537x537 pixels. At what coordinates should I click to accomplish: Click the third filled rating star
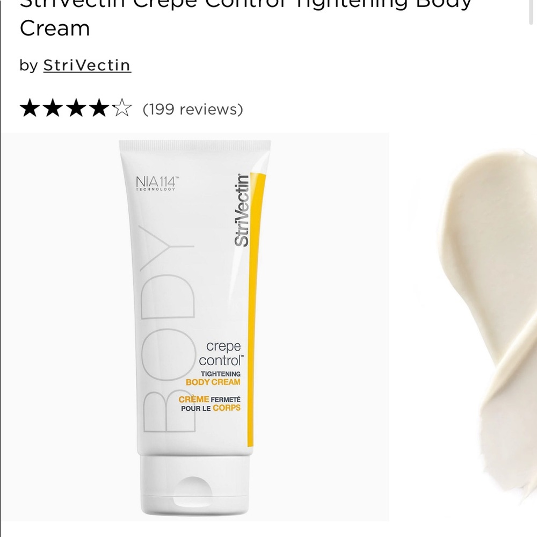(x=76, y=108)
